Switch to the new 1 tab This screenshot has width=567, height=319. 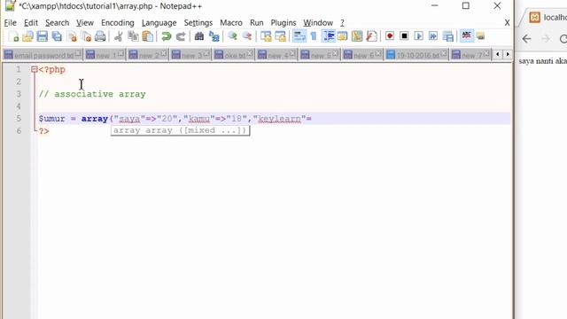(x=105, y=55)
